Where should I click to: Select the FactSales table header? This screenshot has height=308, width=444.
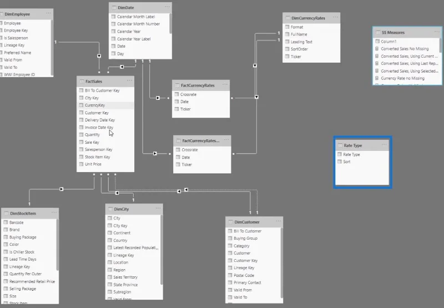click(x=105, y=81)
